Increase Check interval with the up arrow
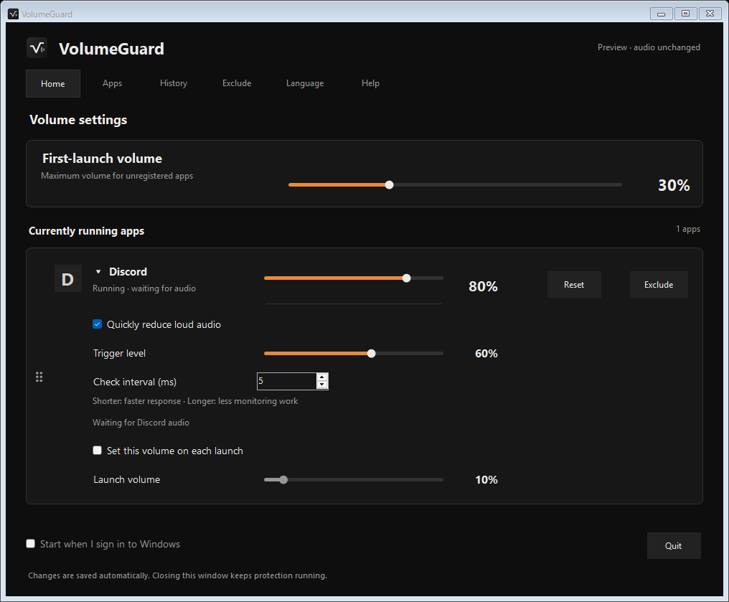Viewport: 729px width, 602px height. 321,377
